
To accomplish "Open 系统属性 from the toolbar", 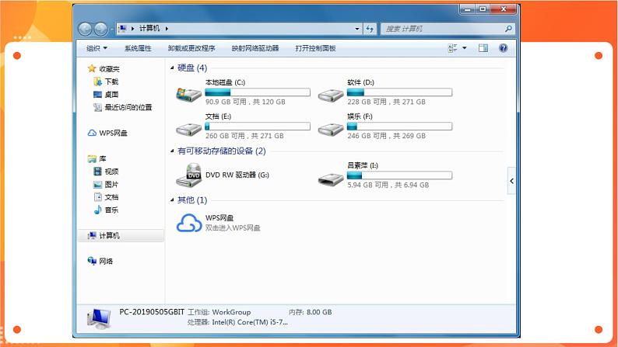I will coord(138,48).
